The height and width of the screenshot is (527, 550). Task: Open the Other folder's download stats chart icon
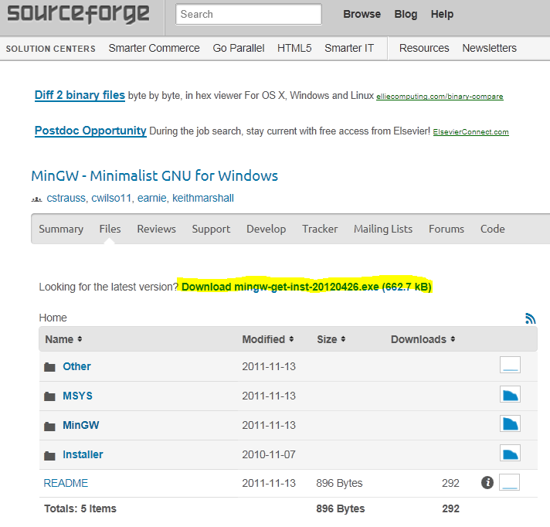point(510,365)
